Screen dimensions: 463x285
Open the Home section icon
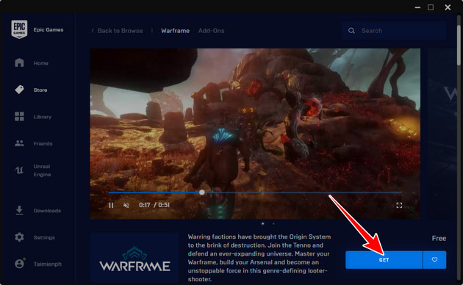[19, 62]
